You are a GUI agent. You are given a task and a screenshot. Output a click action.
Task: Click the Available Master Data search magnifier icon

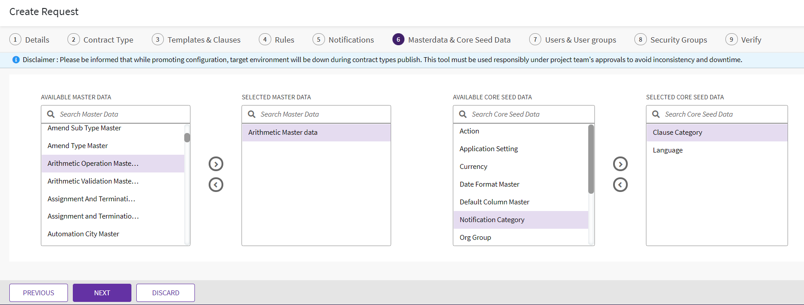coord(51,114)
